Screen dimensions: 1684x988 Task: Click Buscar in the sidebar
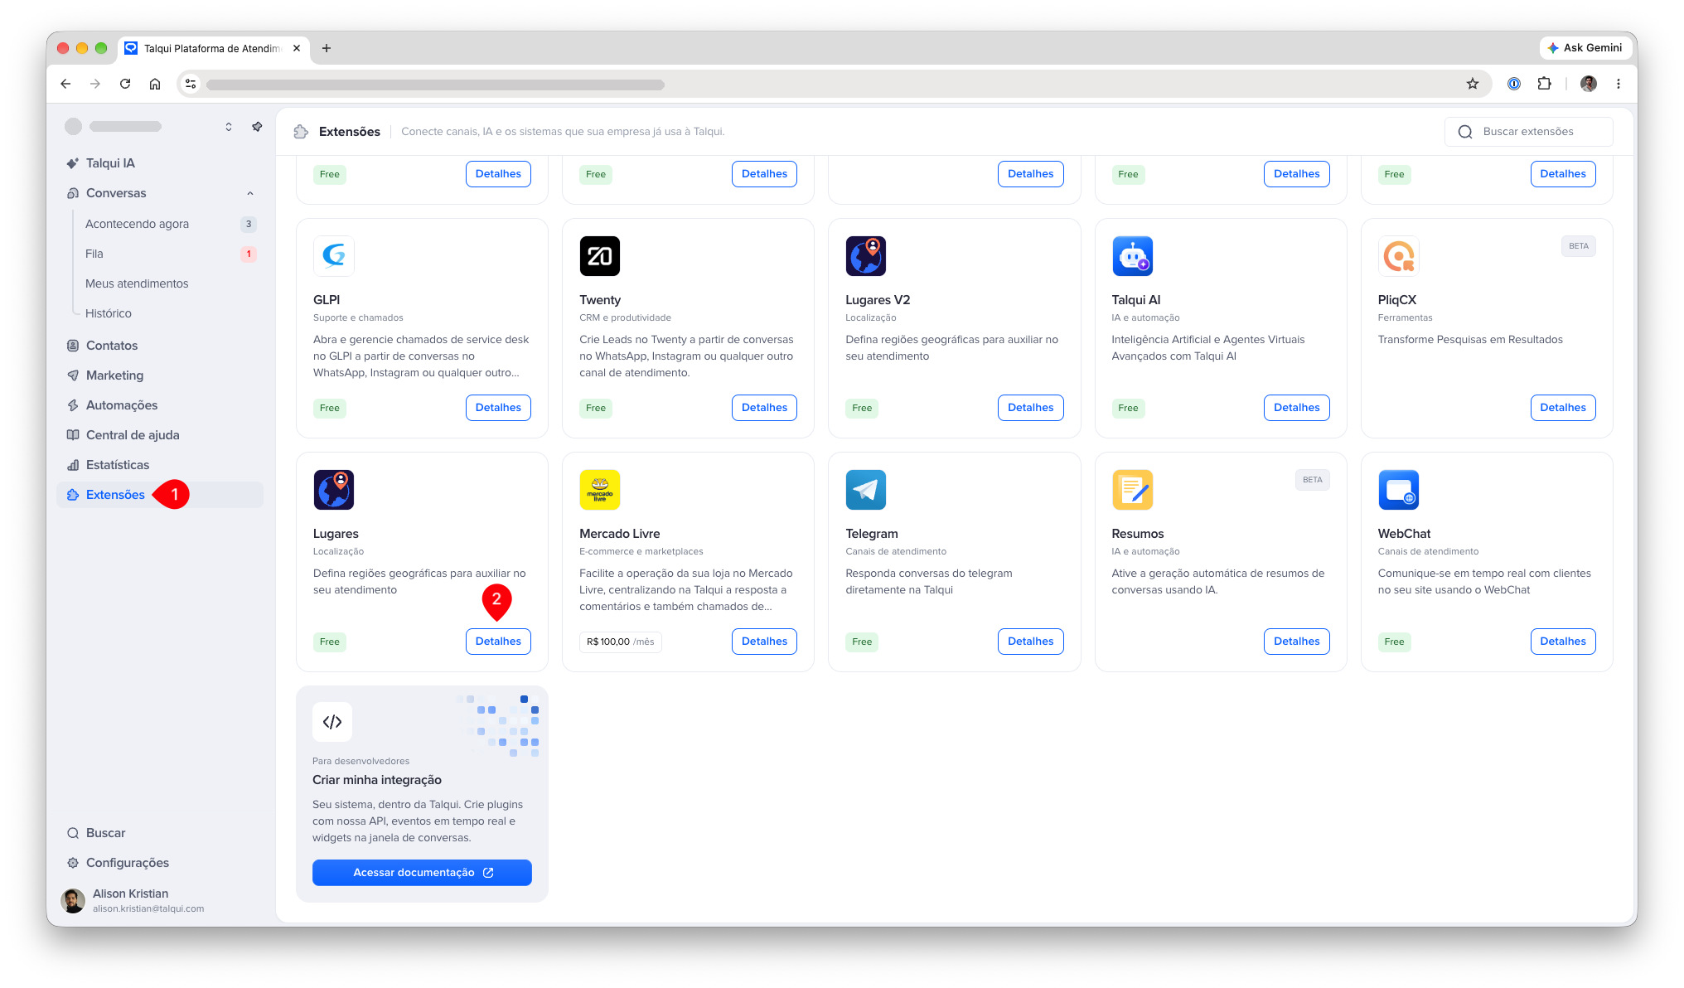point(160,833)
